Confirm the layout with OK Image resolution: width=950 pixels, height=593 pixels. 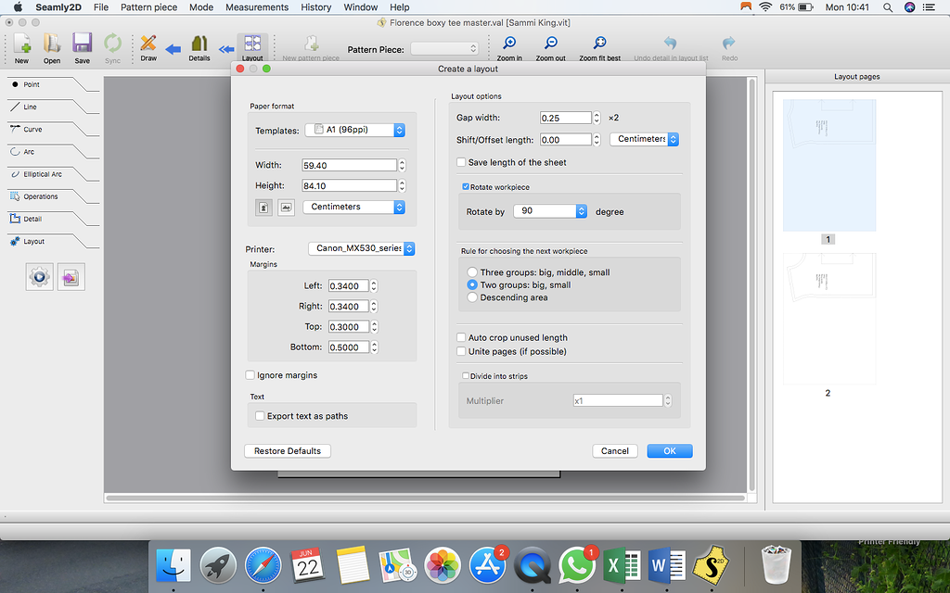669,450
